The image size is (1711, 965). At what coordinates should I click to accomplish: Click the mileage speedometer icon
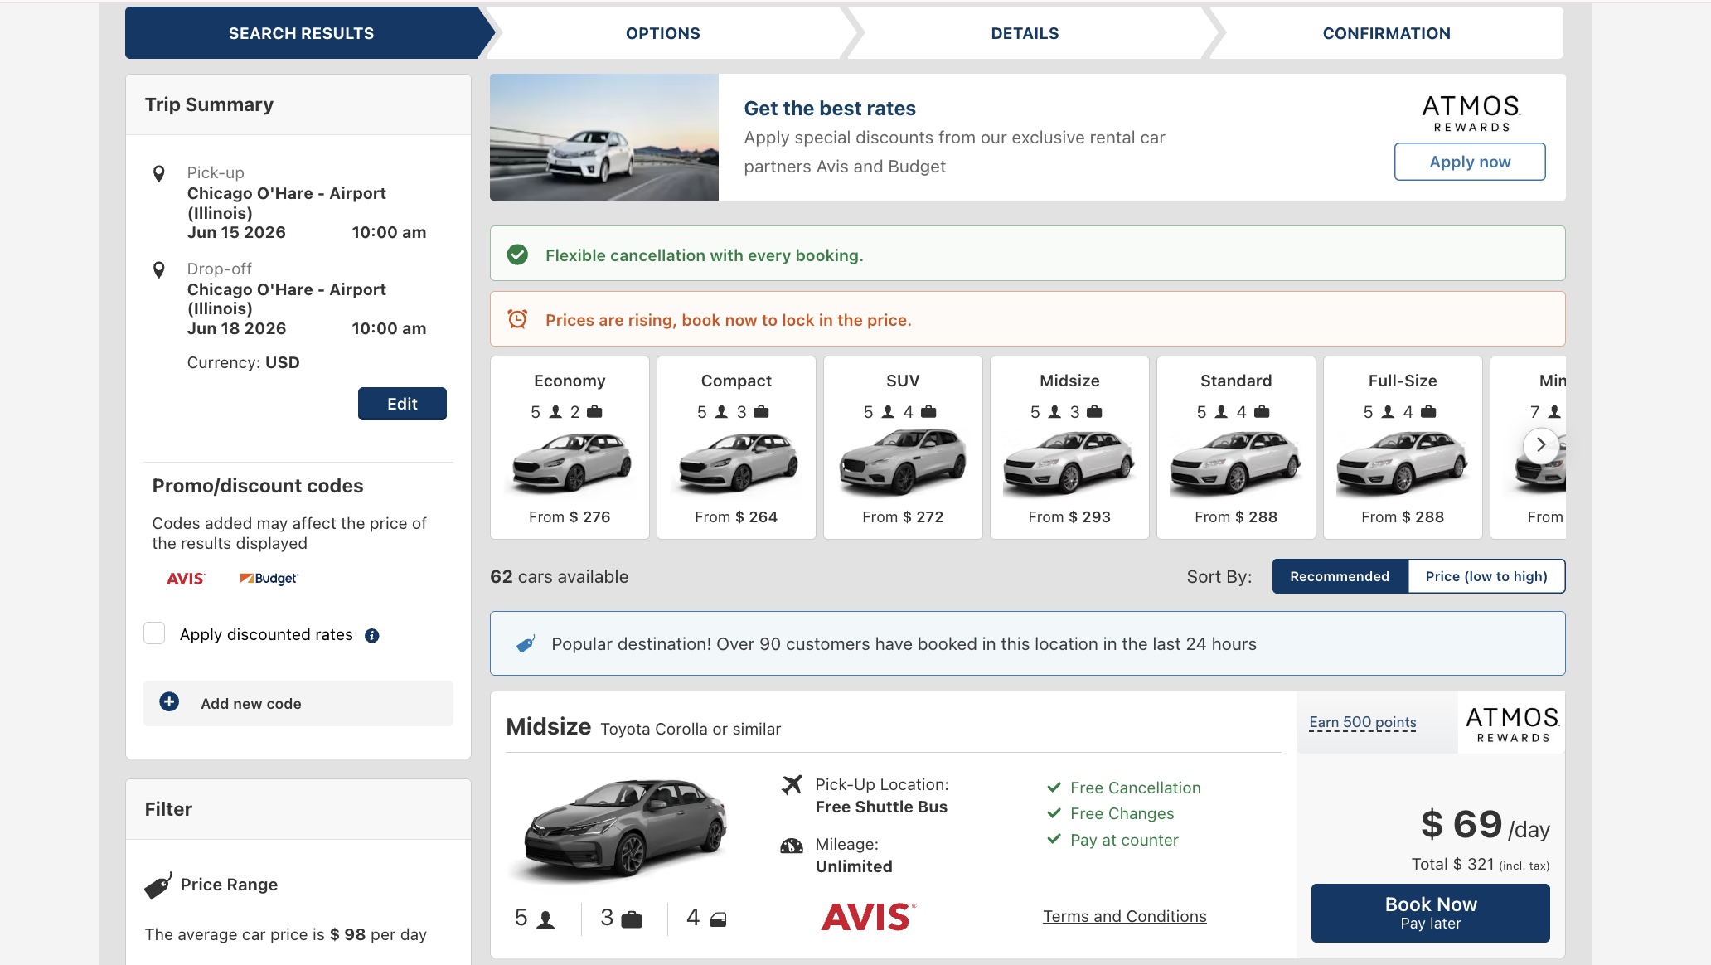click(792, 846)
